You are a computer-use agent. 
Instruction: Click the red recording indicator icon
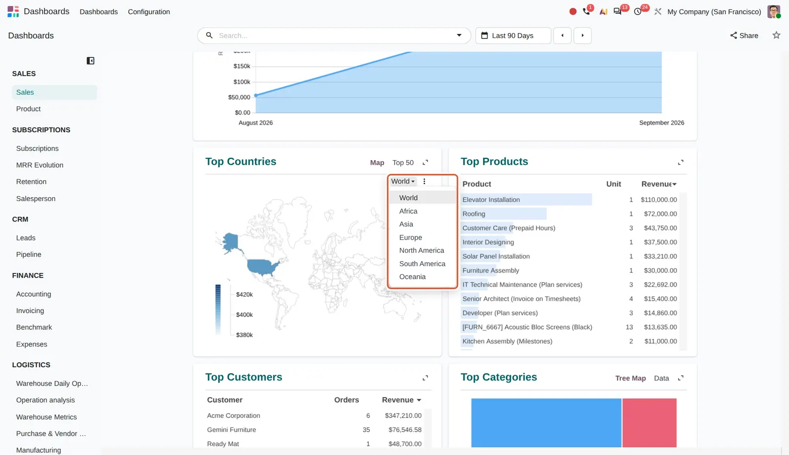click(573, 11)
